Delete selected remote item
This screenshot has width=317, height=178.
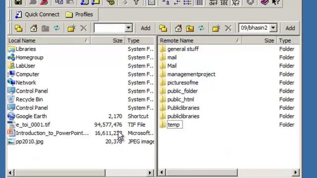[228, 28]
